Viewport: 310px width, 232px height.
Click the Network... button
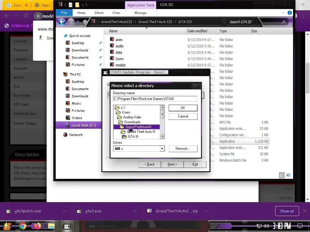point(183,149)
